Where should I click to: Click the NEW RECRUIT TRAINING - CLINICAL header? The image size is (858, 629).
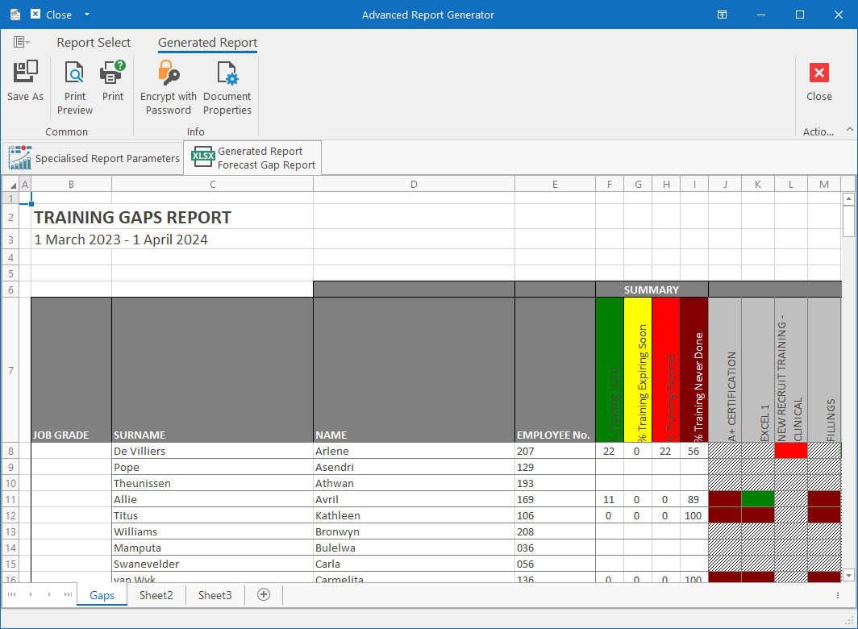tap(791, 370)
